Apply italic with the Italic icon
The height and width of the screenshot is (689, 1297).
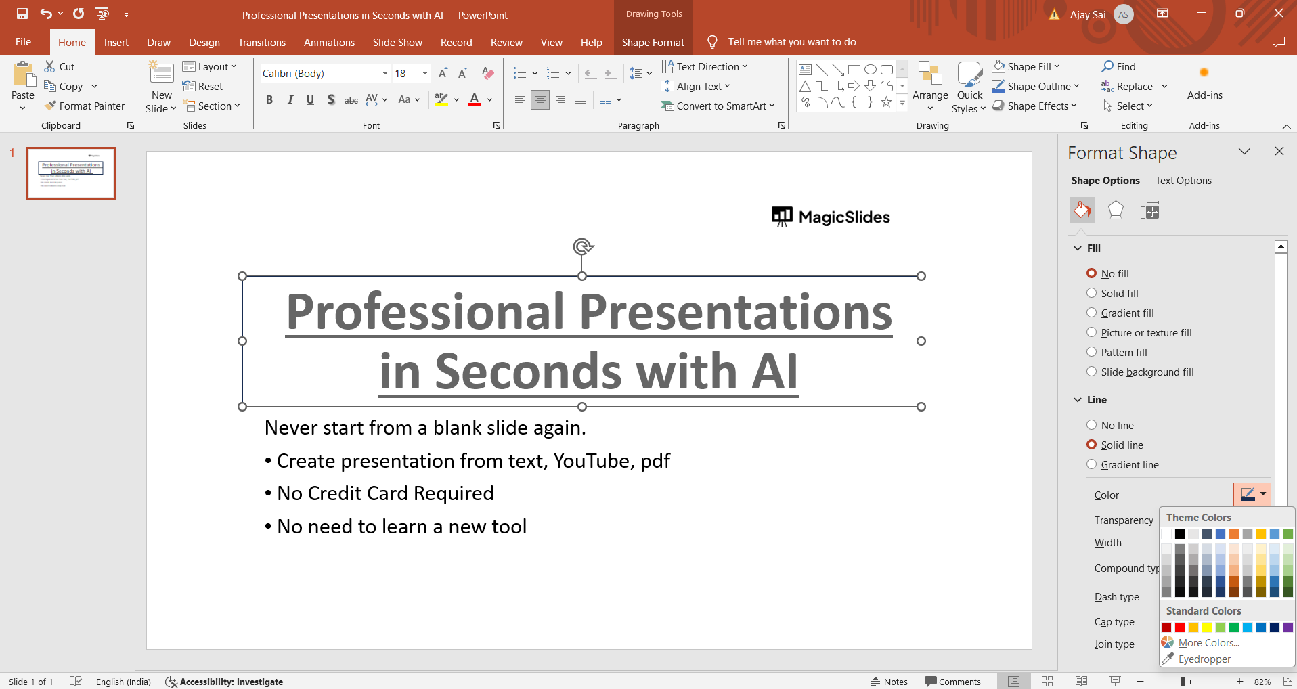coord(290,99)
